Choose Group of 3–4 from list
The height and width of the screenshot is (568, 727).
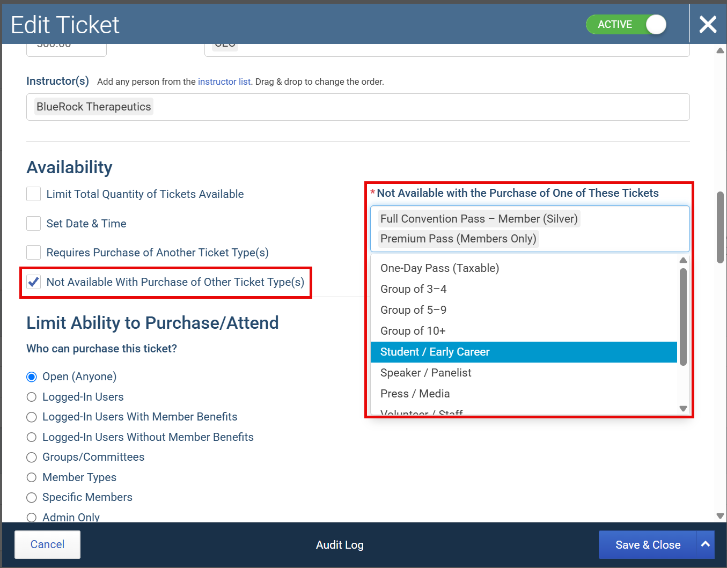coord(524,289)
